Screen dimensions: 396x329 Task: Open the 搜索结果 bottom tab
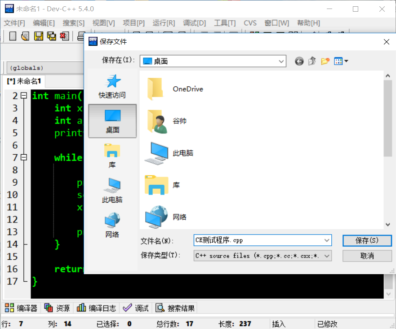pos(175,308)
